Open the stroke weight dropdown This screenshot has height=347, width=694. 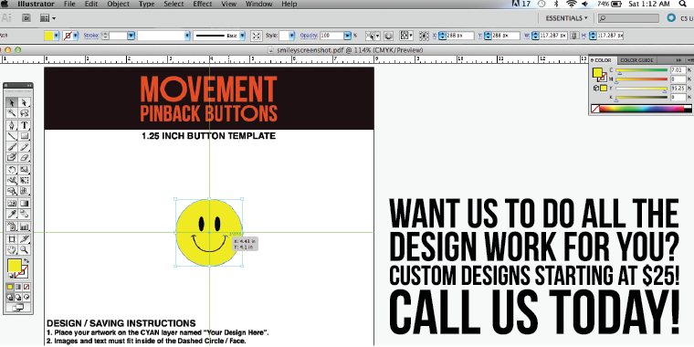point(131,36)
